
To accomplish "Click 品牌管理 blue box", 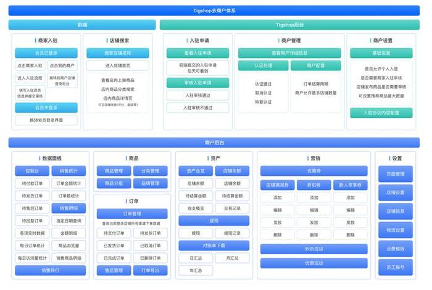I will 151,183.
